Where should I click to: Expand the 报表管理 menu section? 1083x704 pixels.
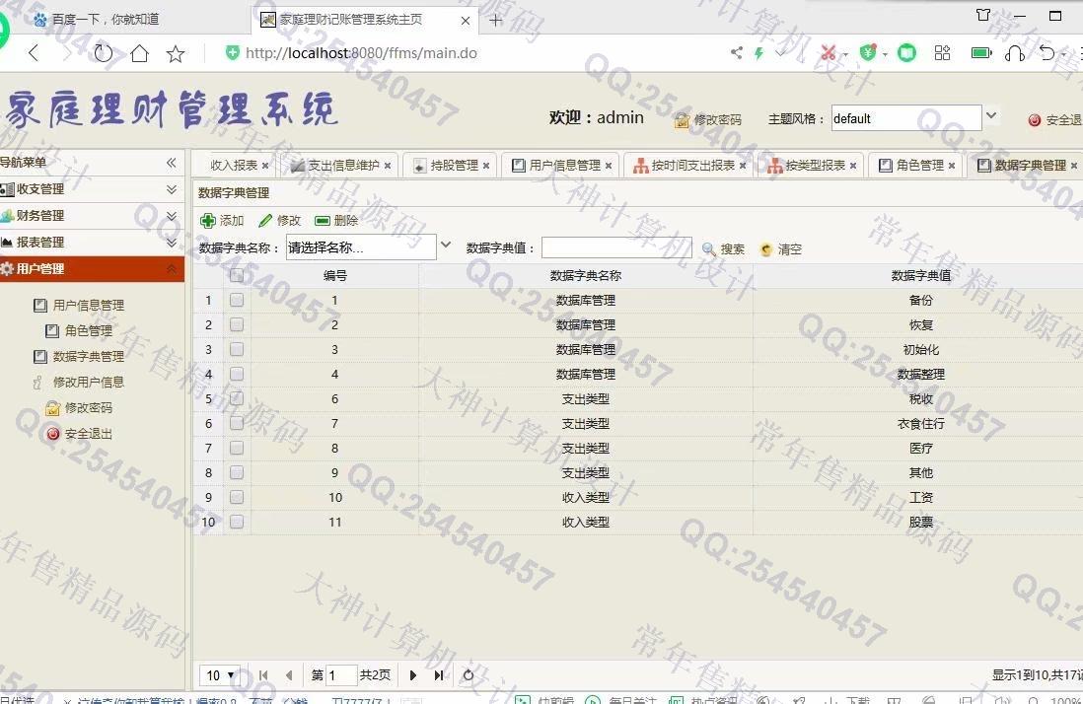(x=172, y=243)
